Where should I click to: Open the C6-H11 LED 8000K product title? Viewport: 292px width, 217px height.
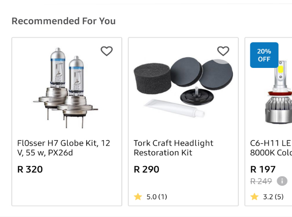[x=271, y=148]
